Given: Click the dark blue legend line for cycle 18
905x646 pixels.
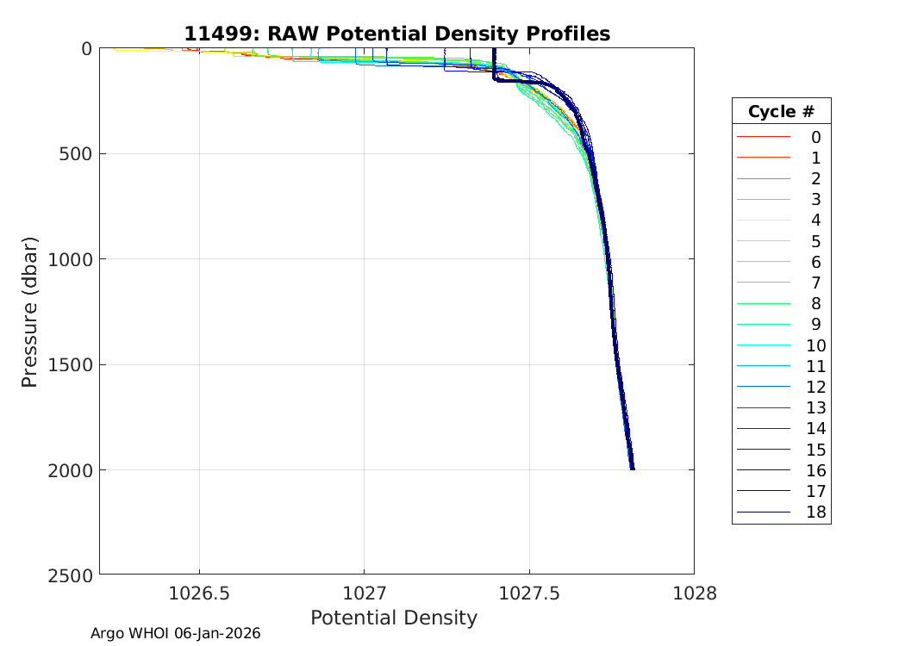Looking at the screenshot, I should click(763, 512).
